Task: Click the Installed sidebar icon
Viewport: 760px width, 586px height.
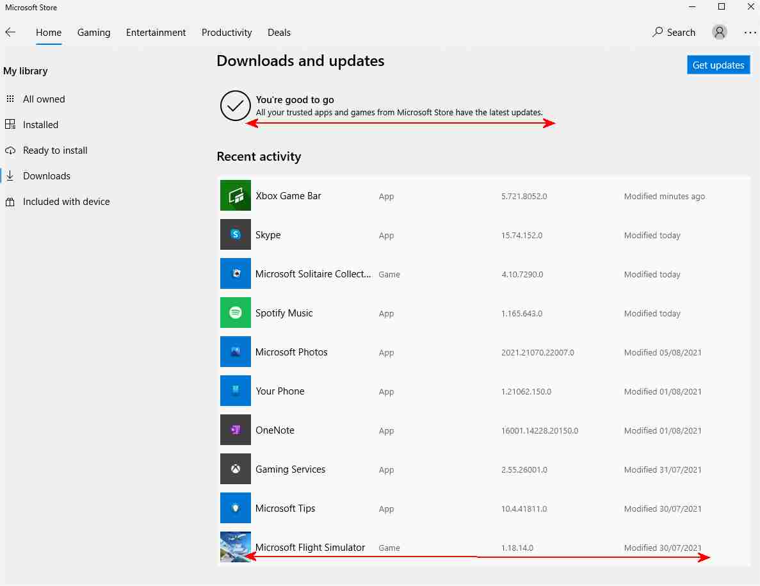Action: [10, 125]
